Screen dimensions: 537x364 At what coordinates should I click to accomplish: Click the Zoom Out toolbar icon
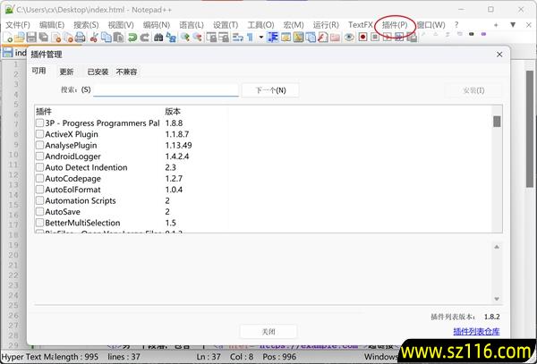(198, 37)
